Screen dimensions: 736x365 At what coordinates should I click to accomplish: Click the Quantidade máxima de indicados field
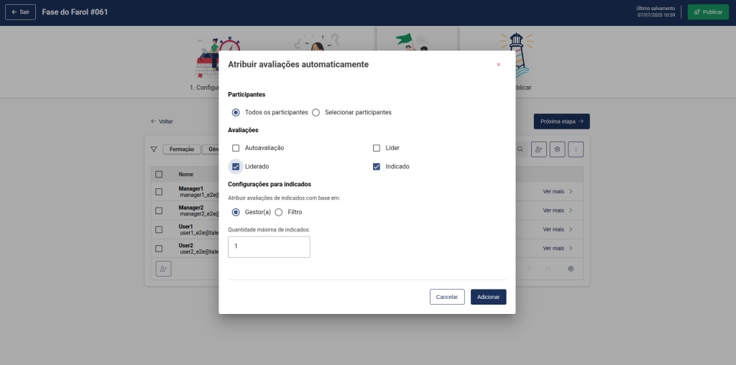coord(269,246)
